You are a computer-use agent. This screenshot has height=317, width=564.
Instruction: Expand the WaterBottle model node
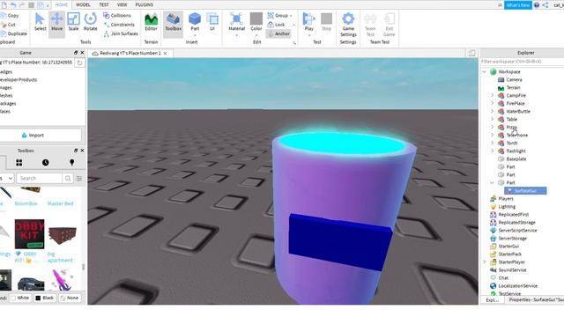492,111
